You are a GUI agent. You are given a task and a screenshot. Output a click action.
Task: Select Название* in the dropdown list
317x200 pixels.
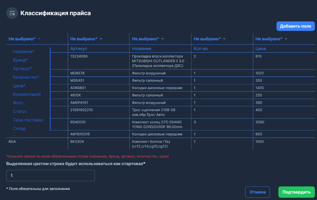[24, 51]
